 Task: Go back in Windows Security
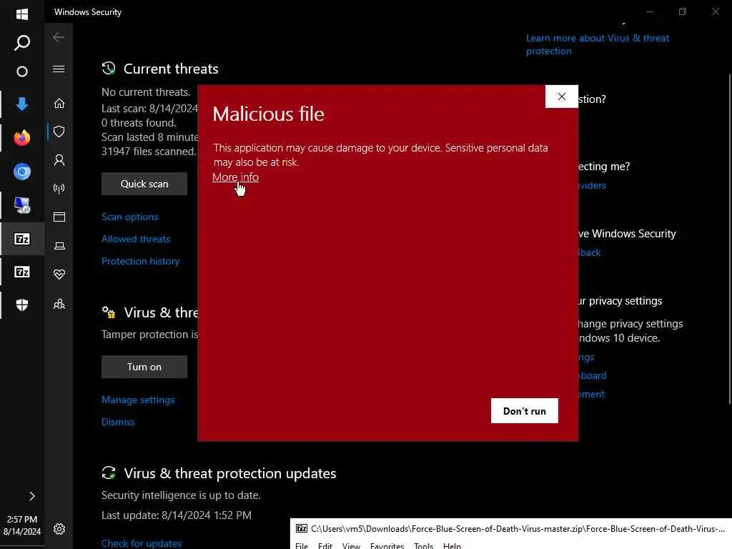tap(59, 37)
